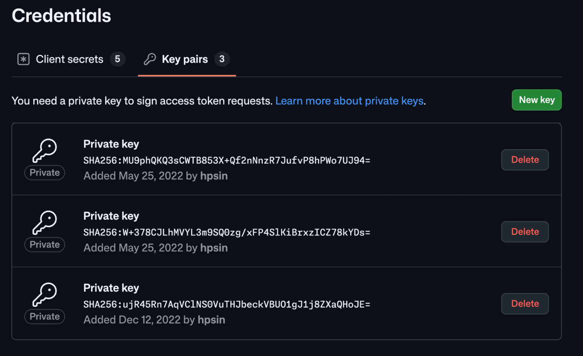Click the key icon of the MU9phQKQ3 key
This screenshot has width=583, height=356.
point(44,151)
